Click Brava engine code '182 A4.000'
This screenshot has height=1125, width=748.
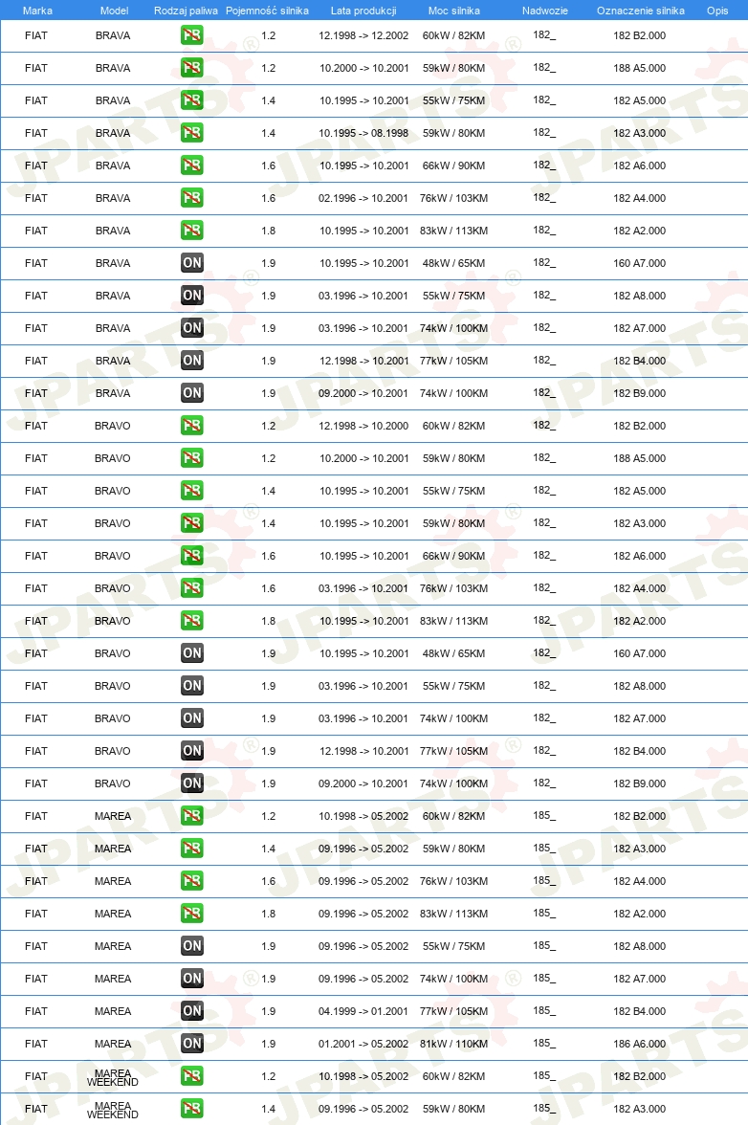(639, 198)
